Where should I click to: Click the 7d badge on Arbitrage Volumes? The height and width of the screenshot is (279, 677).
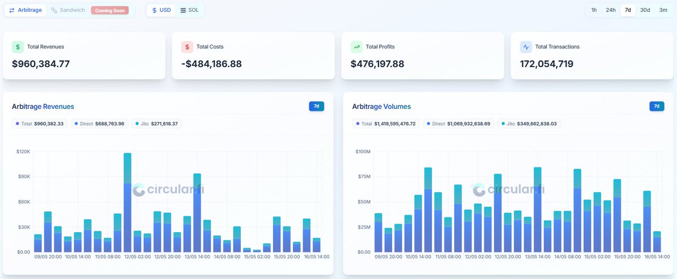(x=657, y=106)
